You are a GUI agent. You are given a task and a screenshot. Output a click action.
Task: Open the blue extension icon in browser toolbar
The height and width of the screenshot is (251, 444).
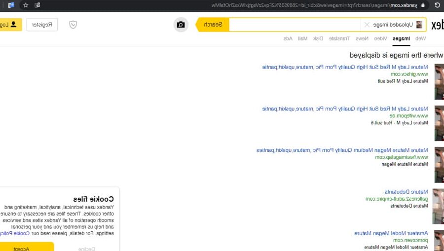[11, 5]
